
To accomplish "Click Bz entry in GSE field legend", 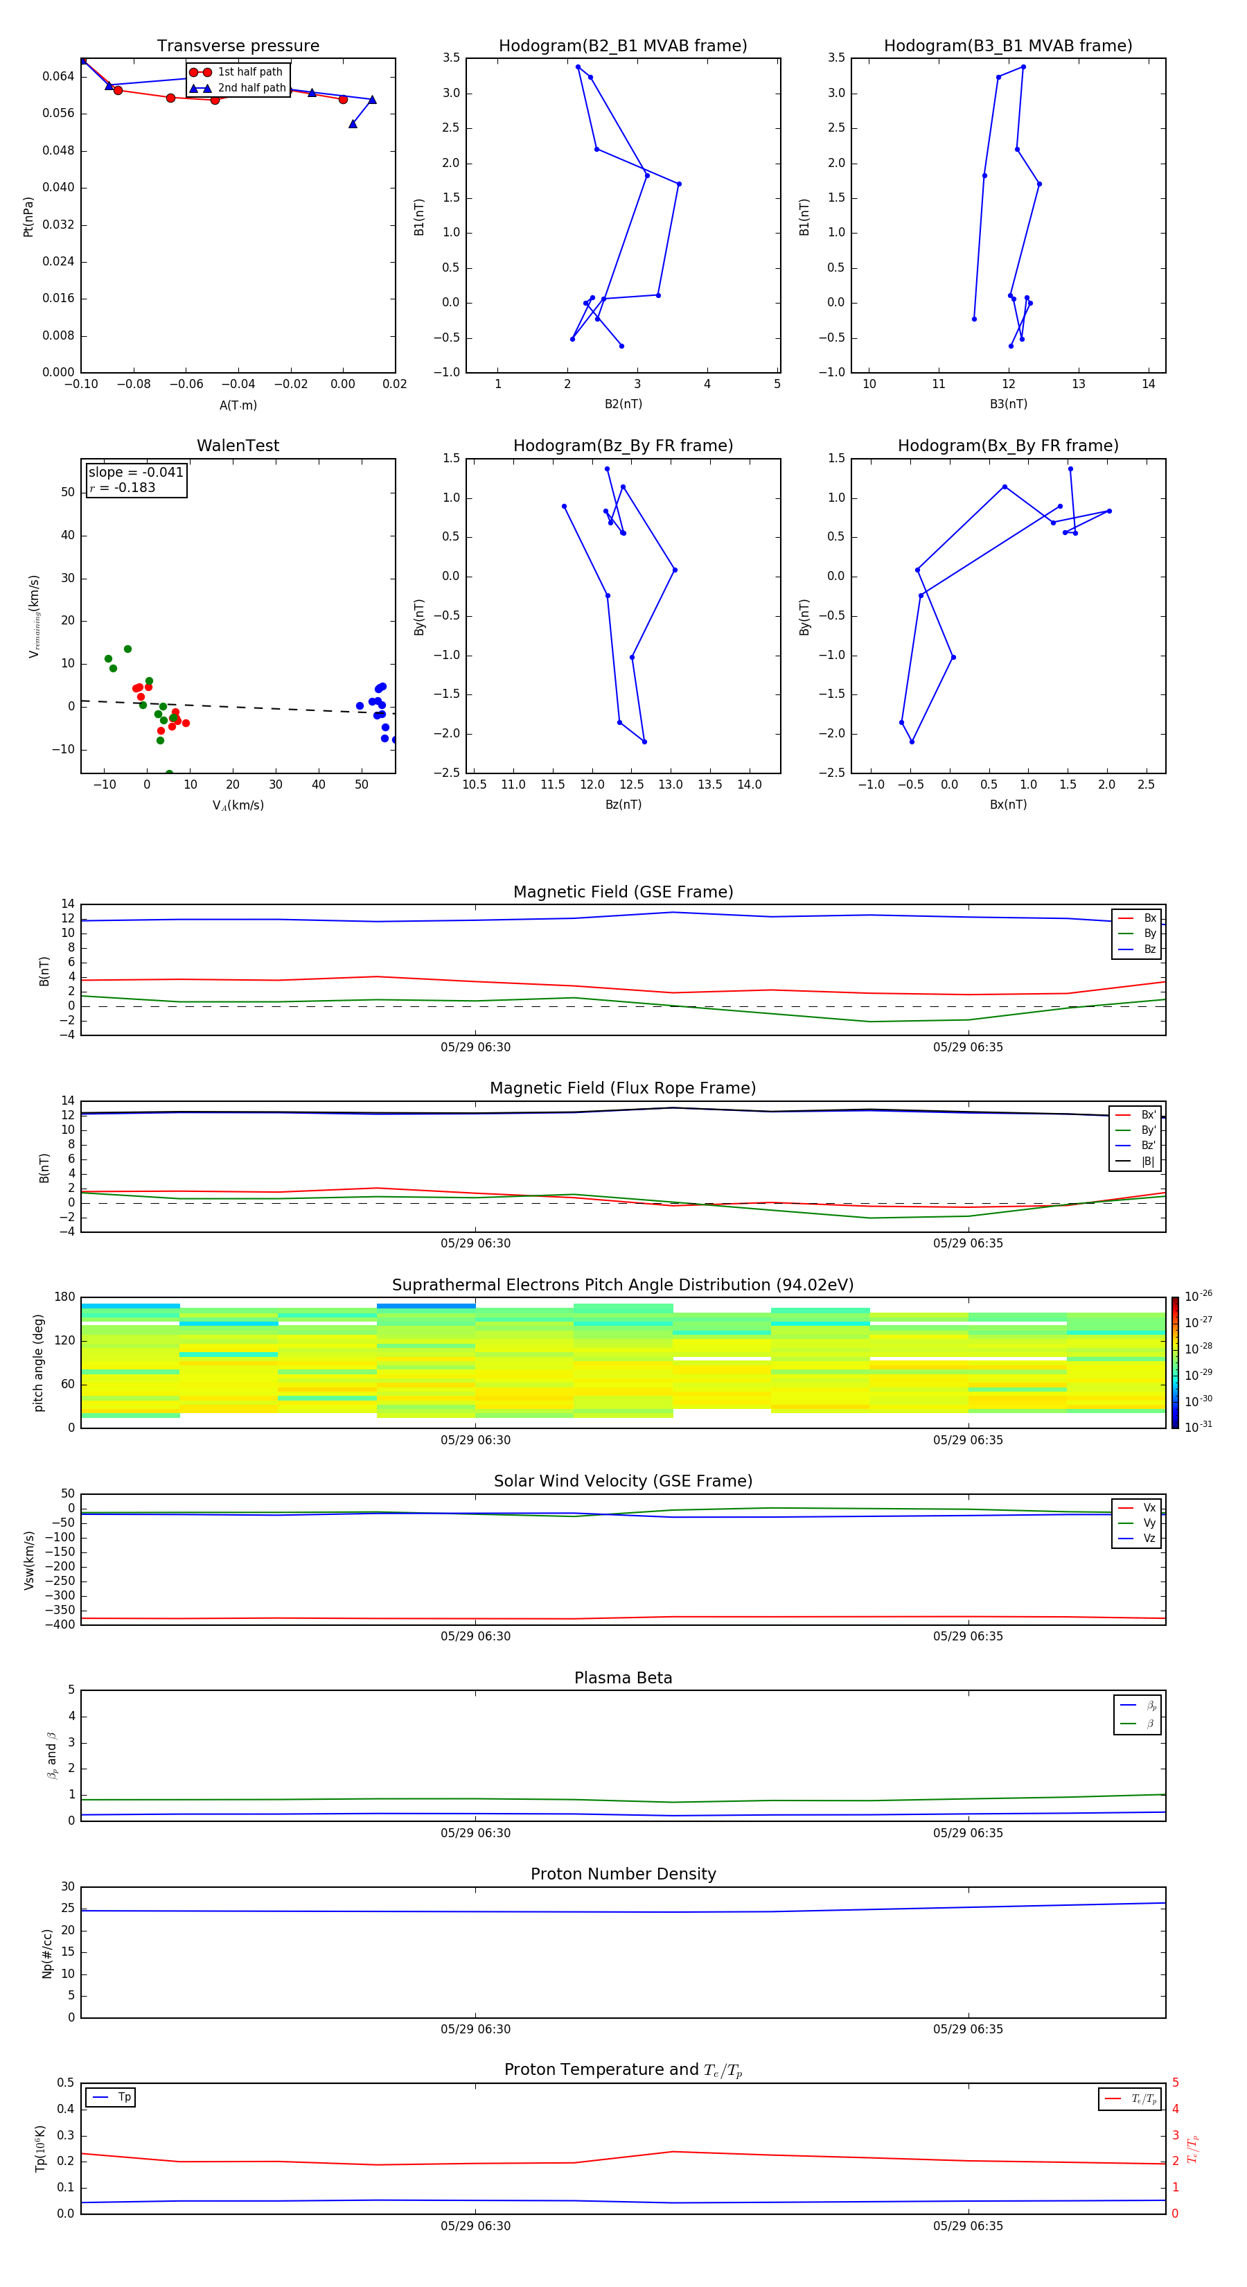I will click(x=1138, y=949).
